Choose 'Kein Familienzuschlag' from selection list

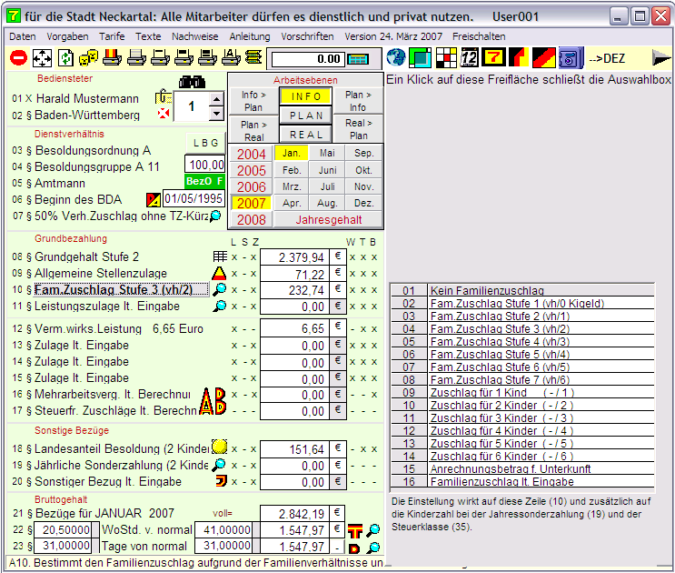522,290
